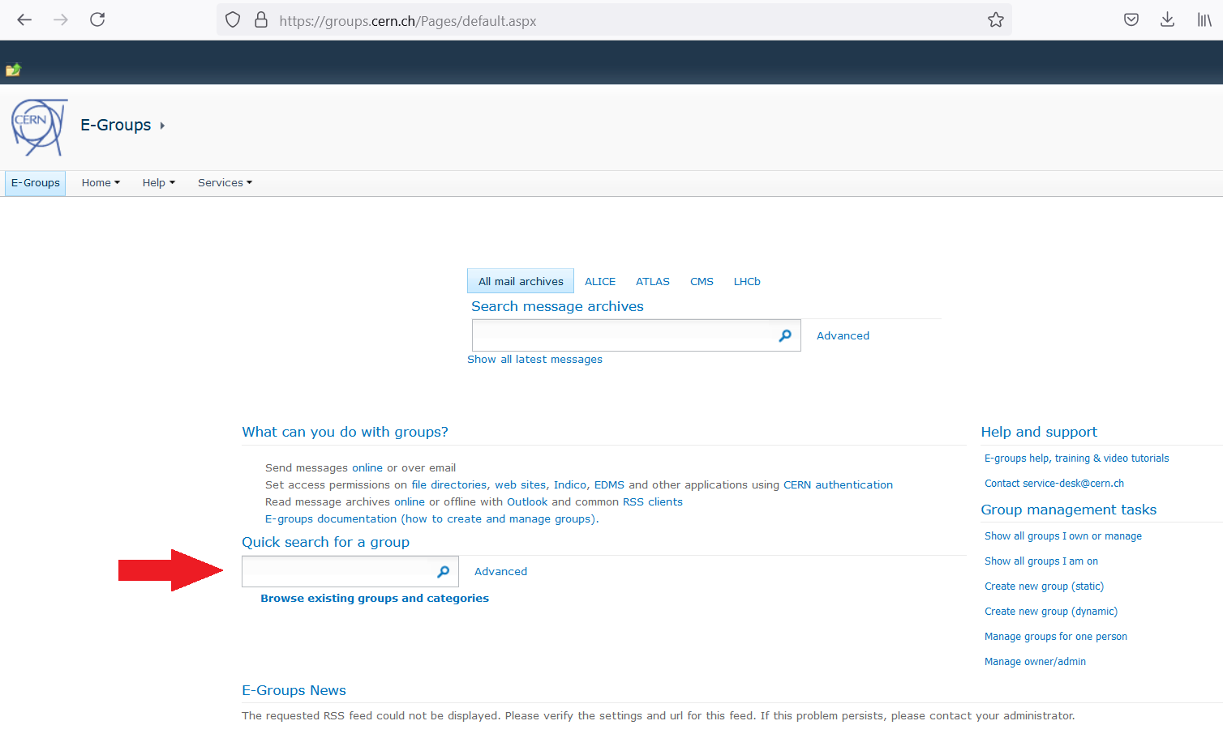The width and height of the screenshot is (1223, 738).
Task: Click the E-Groups site title
Action: [116, 126]
